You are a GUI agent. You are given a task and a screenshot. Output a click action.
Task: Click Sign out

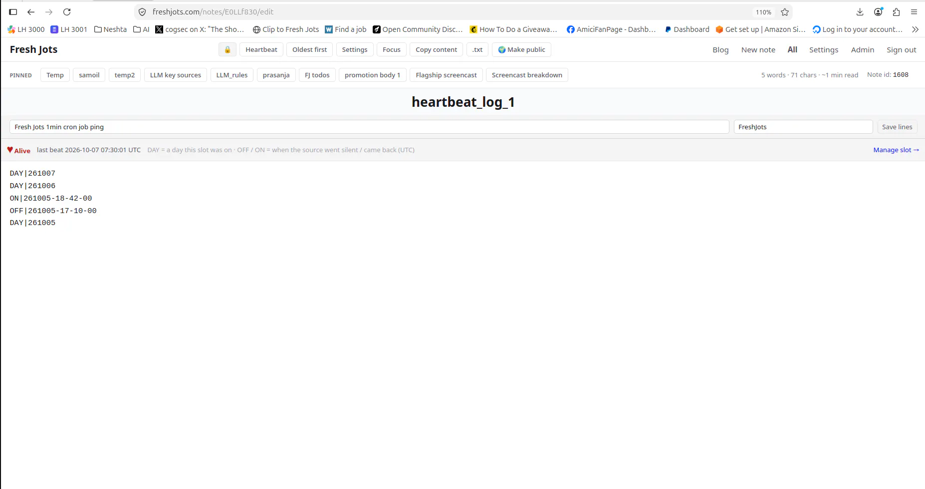click(x=901, y=49)
